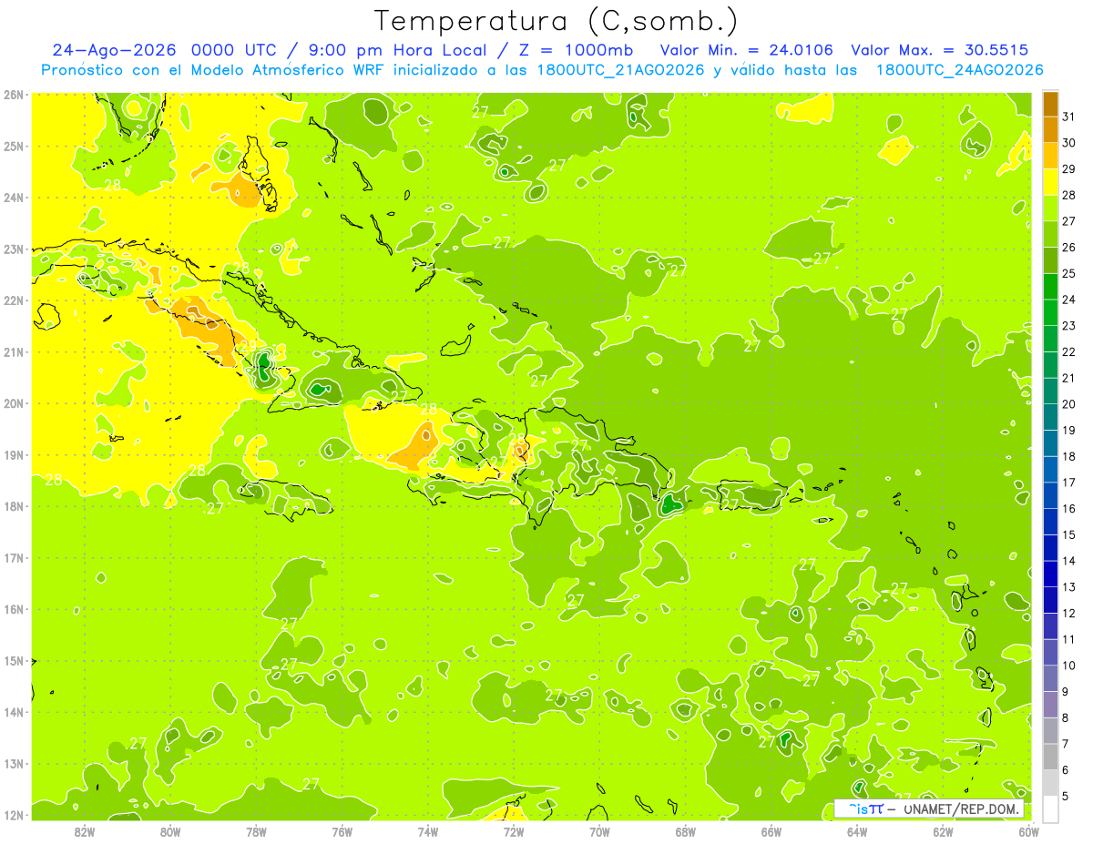
Task: Click the longitude axis label "78W"
Action: [x=256, y=831]
